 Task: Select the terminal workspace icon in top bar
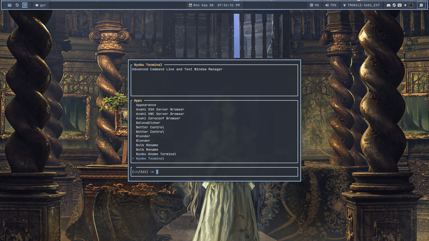pos(24,5)
